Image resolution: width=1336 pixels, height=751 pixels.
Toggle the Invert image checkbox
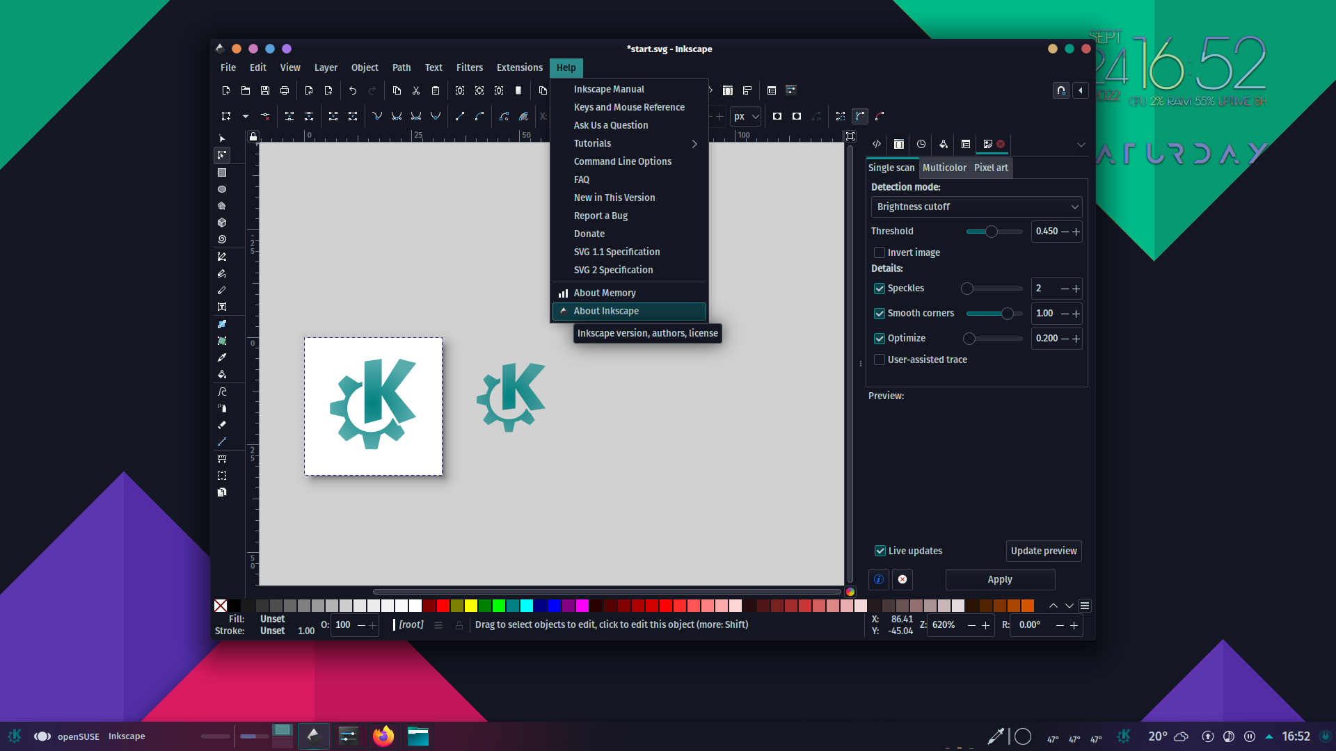click(x=880, y=252)
